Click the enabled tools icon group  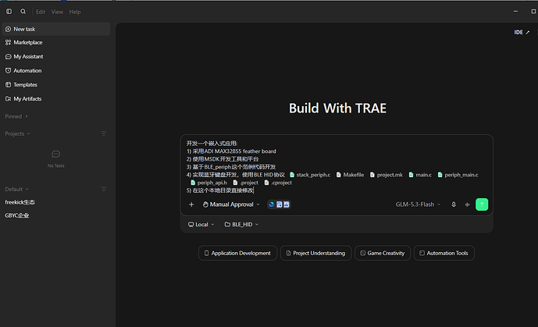coord(279,204)
